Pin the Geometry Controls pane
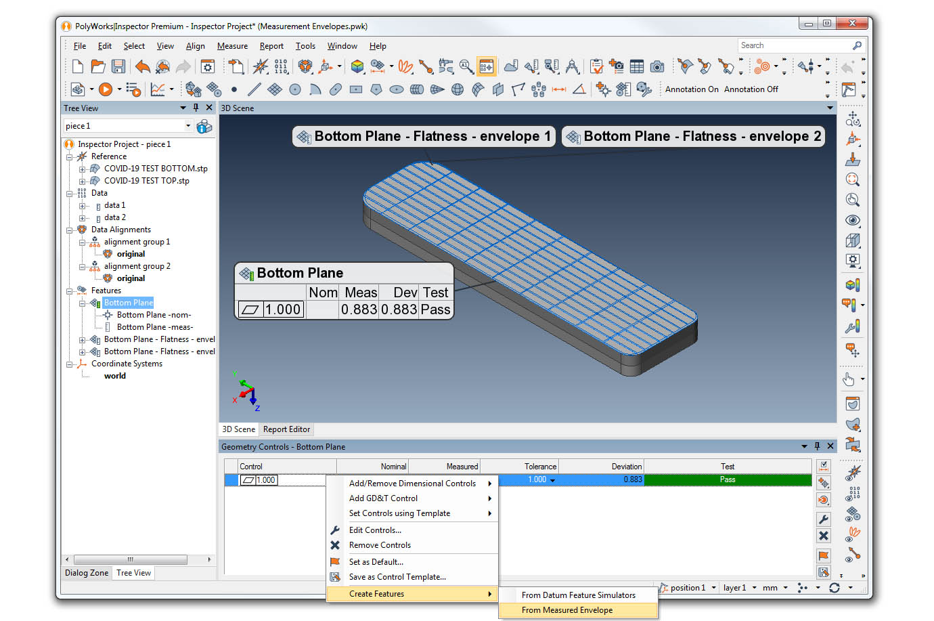This screenshot has height=621, width=934. [x=818, y=446]
